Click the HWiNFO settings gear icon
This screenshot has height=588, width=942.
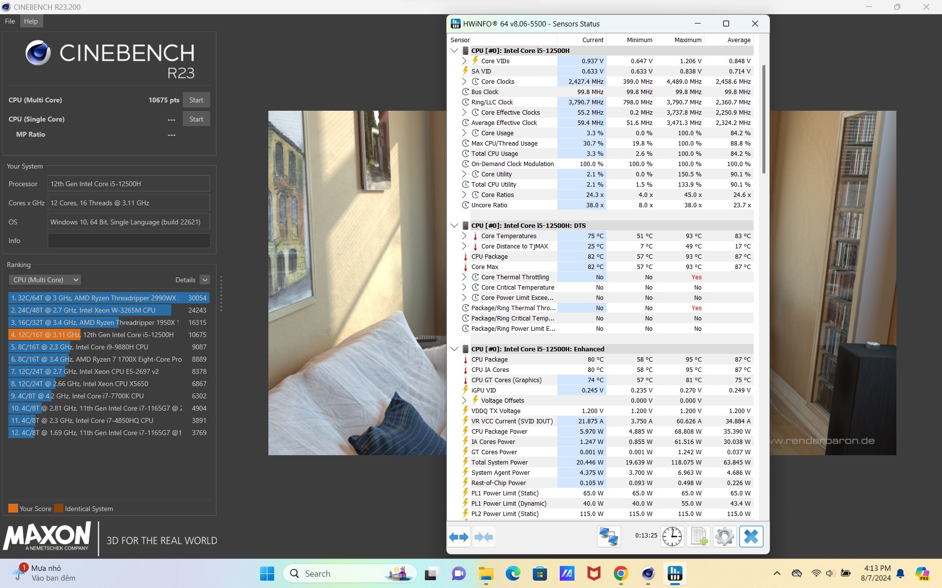[724, 536]
